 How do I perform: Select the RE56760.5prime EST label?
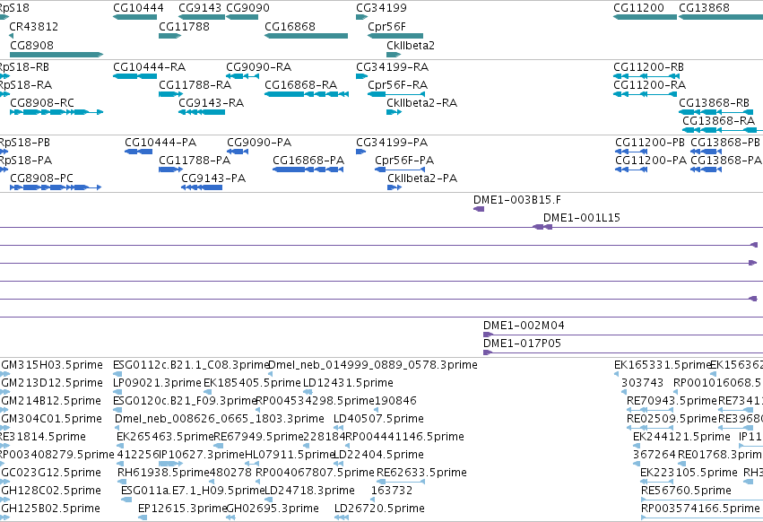click(686, 491)
